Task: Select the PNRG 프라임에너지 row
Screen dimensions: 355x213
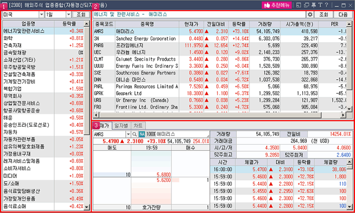Action: 220,45
